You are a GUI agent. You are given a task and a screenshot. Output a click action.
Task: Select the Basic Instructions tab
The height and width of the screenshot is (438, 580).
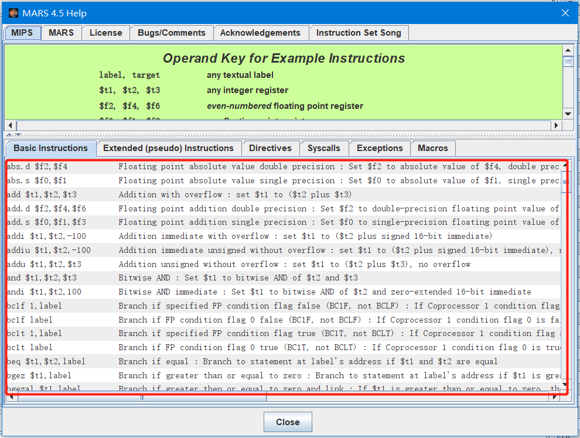51,148
